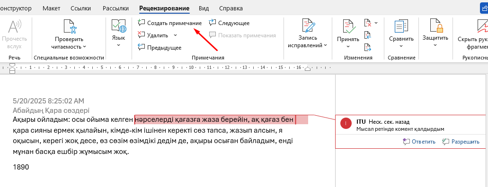Click the line starting 'мұнан басқа ешбір'
The width and height of the screenshot is (488, 187).
(71, 152)
